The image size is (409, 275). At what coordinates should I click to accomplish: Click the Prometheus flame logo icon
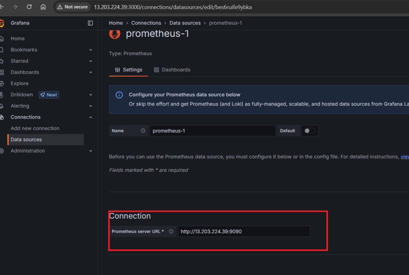[x=115, y=34]
